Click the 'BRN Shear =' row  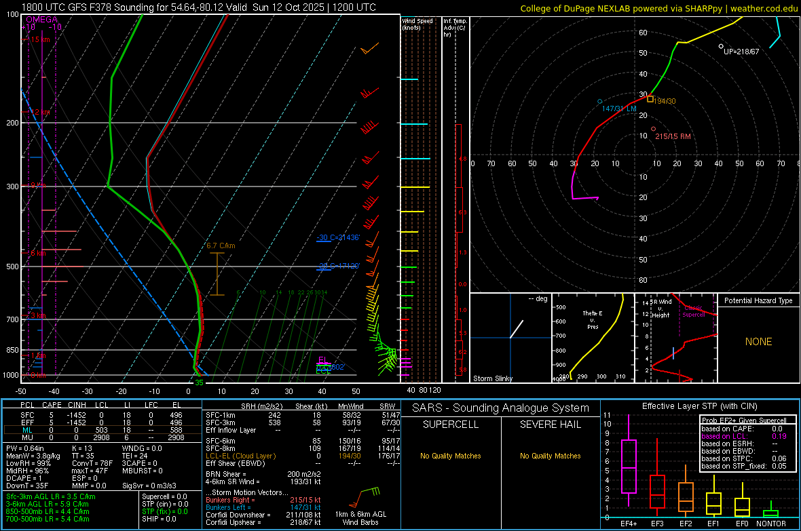click(263, 474)
